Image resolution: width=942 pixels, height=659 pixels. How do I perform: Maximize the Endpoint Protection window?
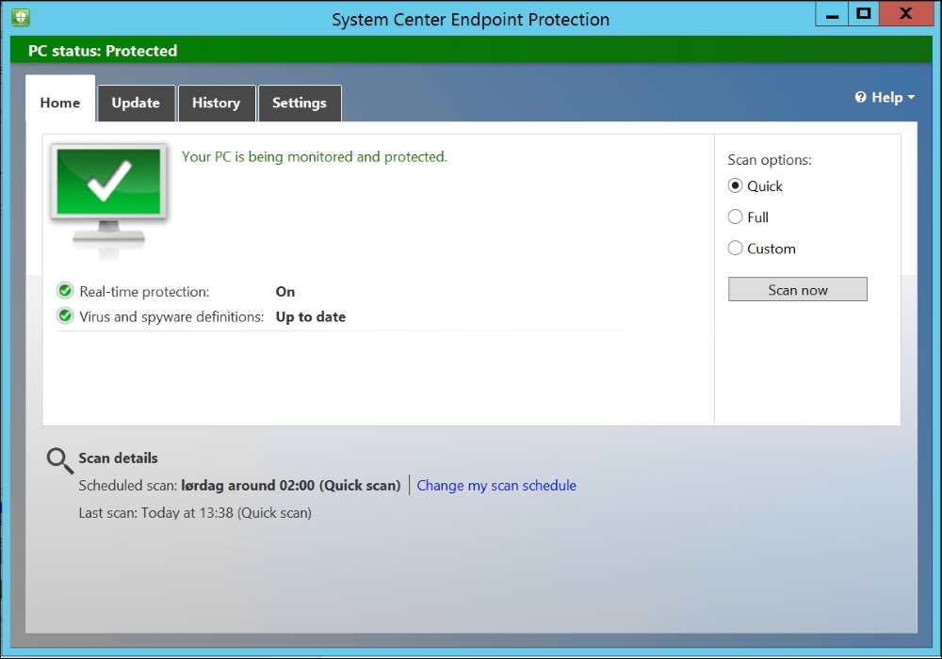863,14
